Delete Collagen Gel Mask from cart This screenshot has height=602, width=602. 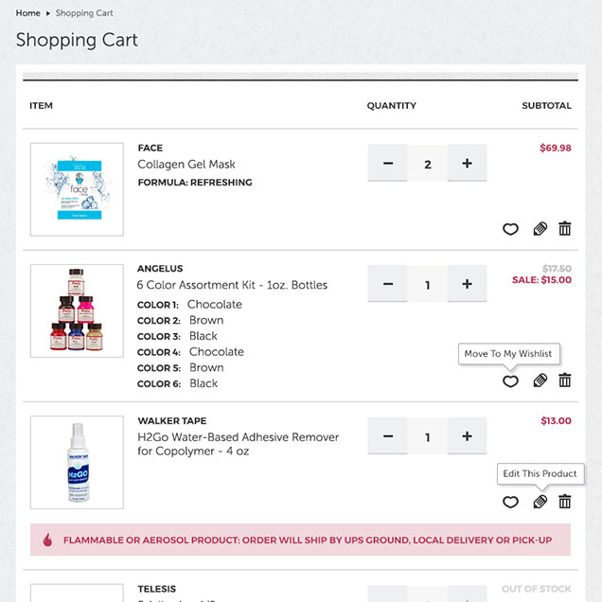click(x=565, y=229)
